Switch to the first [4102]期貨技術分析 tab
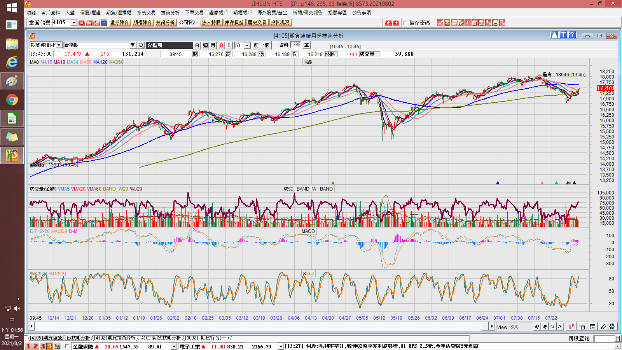This screenshot has width=622, height=350. (114, 338)
